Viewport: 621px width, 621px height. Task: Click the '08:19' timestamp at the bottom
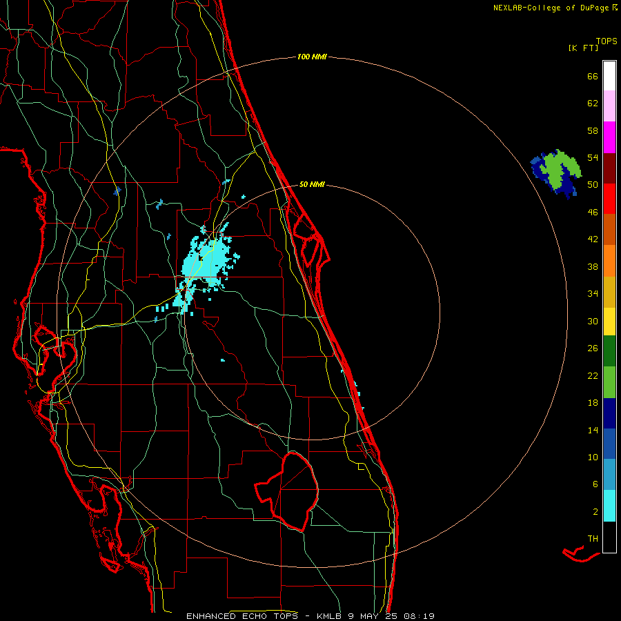point(419,616)
